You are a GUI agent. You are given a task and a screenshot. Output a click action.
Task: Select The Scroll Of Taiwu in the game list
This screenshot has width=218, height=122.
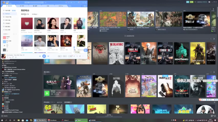(11, 110)
